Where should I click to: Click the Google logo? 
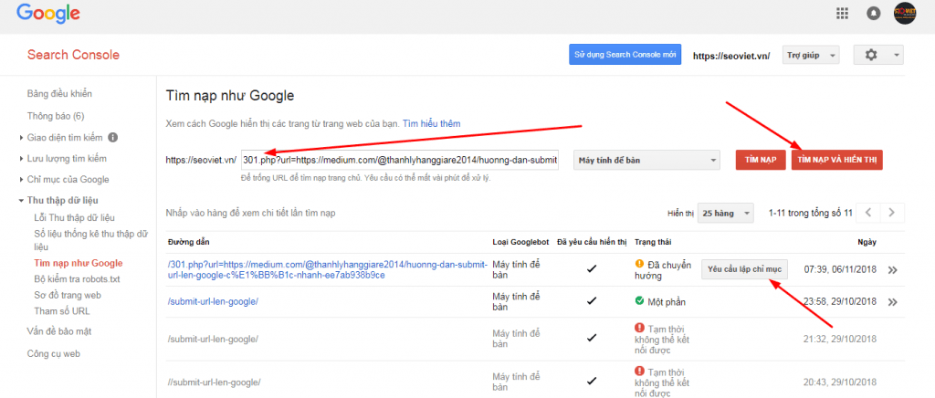[x=47, y=13]
